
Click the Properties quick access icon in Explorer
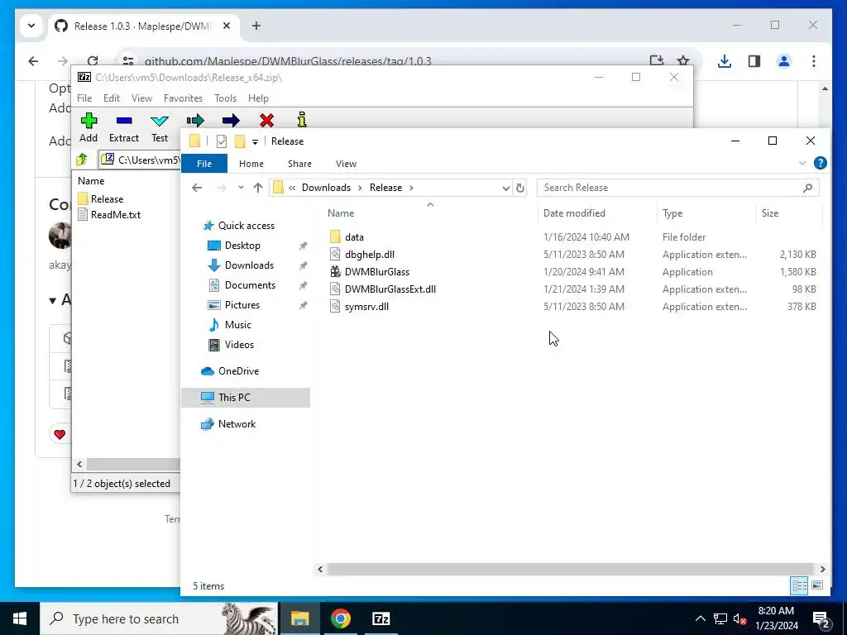tap(222, 141)
